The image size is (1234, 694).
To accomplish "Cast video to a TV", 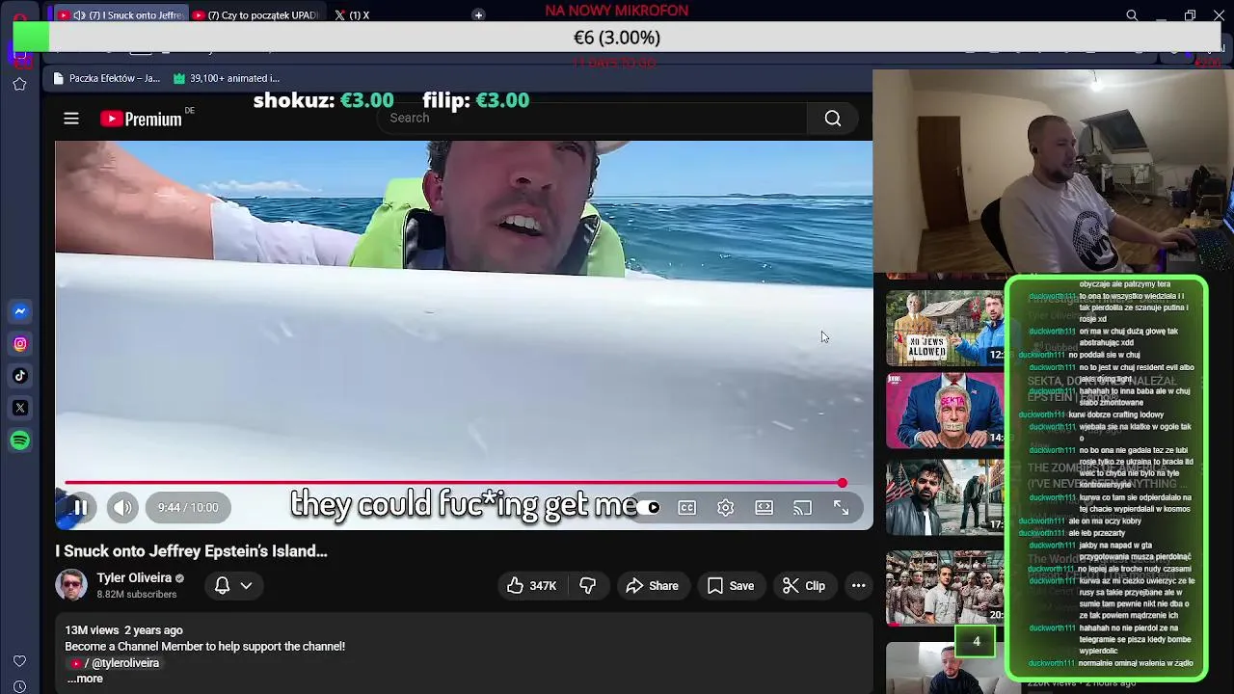I will click(x=802, y=507).
